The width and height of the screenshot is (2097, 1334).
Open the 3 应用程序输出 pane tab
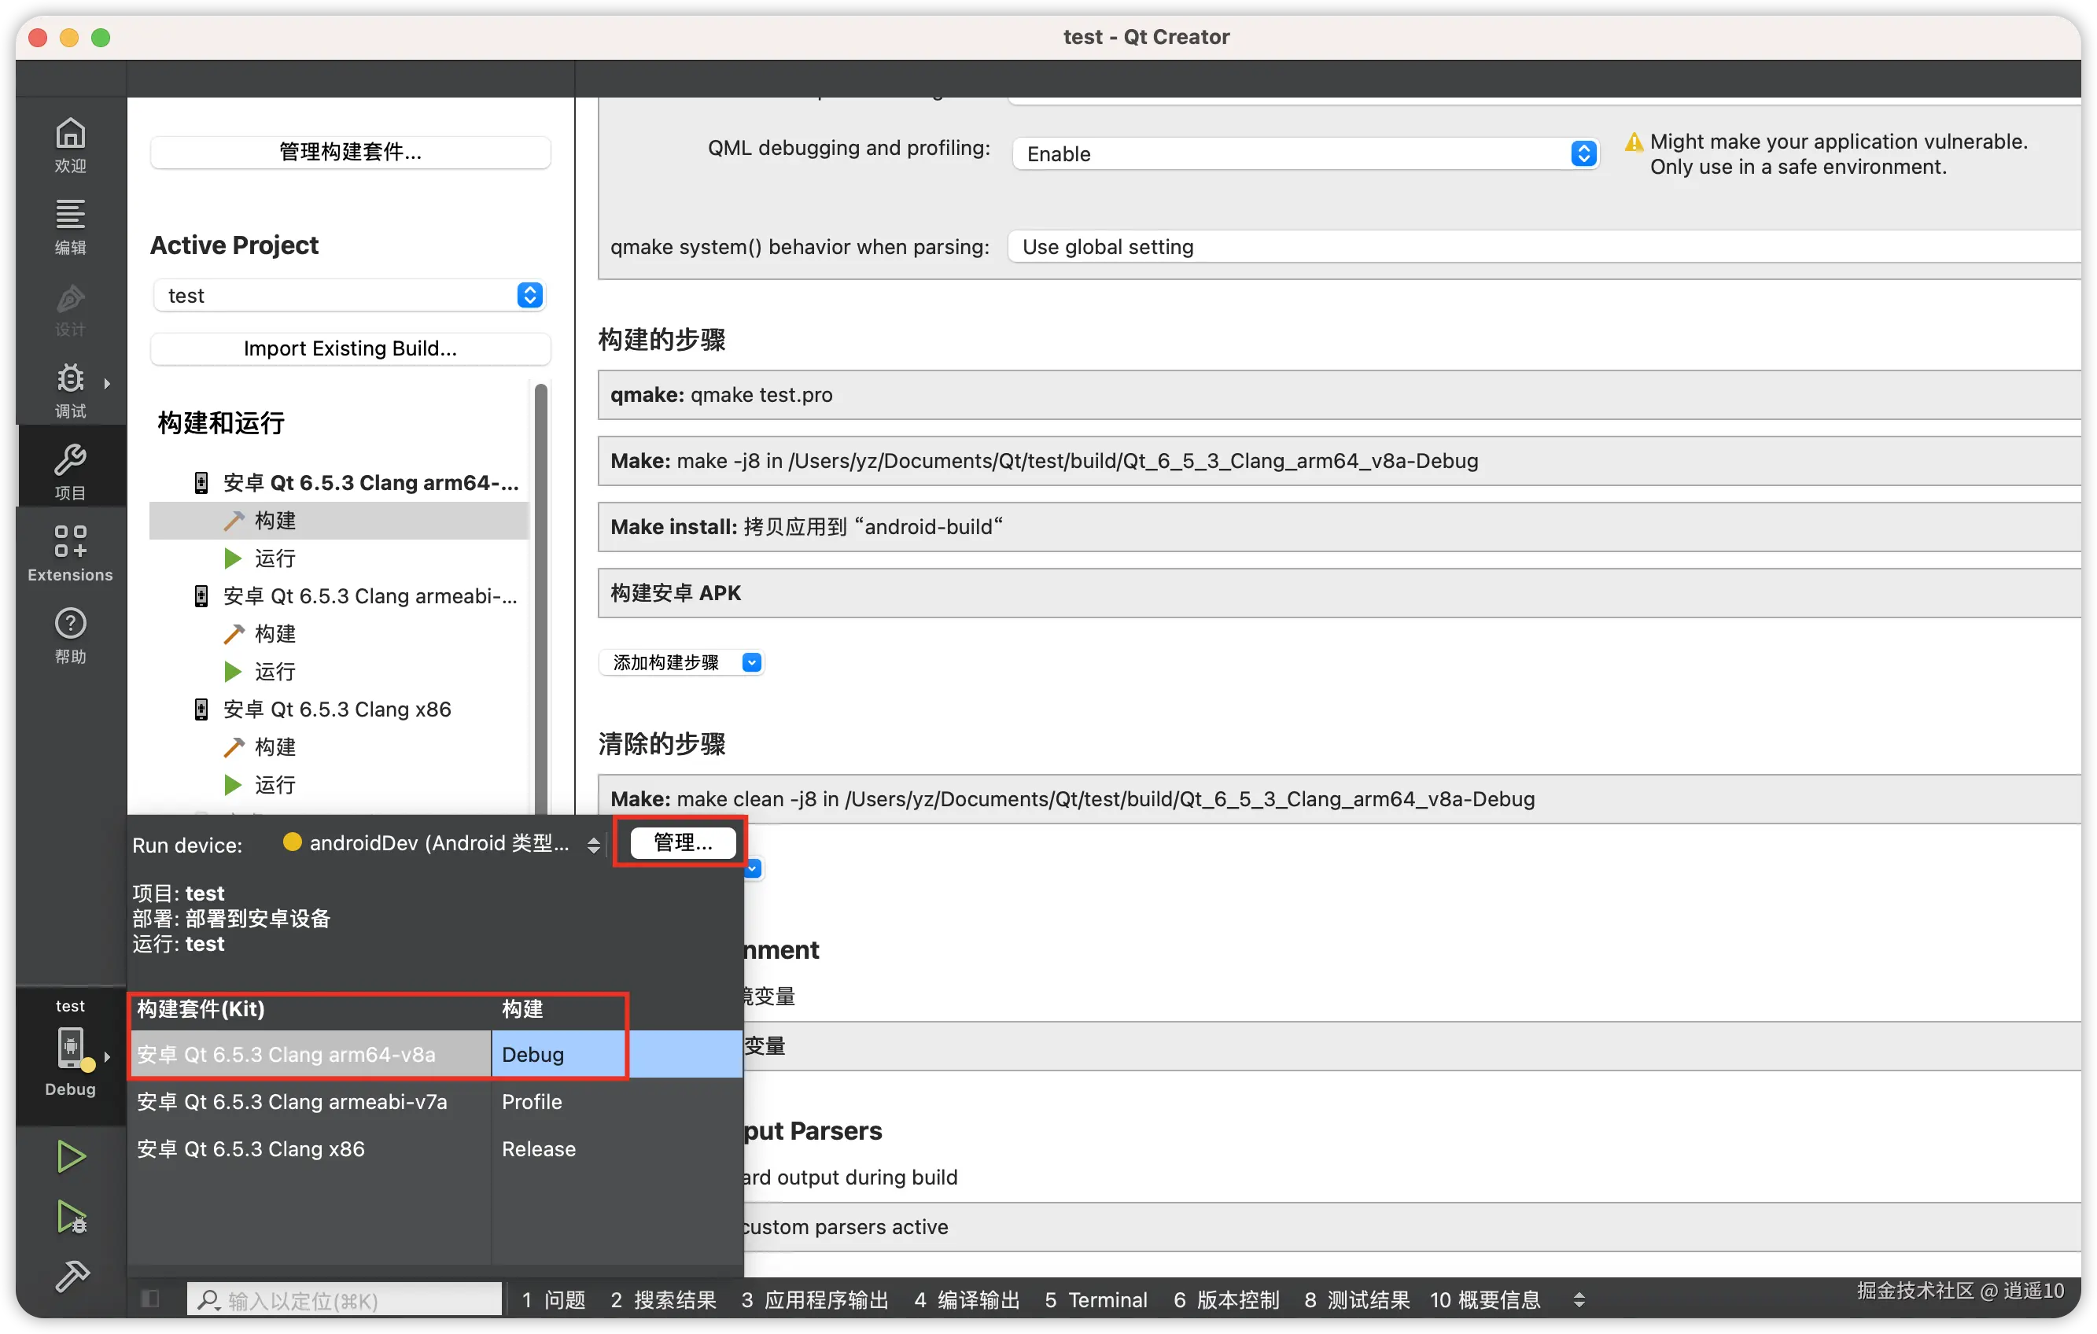[x=814, y=1299]
